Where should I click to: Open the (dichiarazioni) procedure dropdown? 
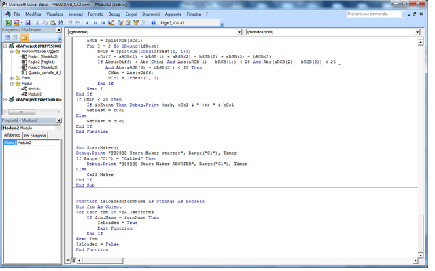417,32
